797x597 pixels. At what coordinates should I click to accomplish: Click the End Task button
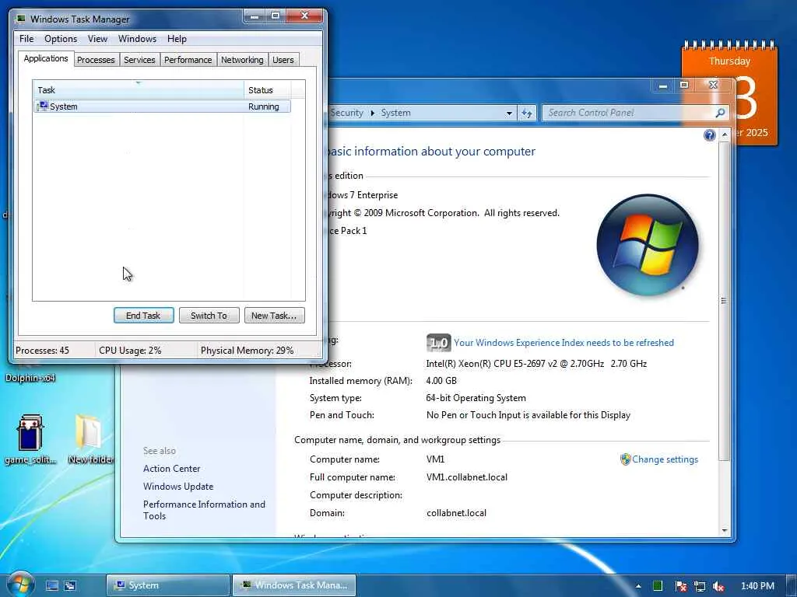[x=143, y=316]
